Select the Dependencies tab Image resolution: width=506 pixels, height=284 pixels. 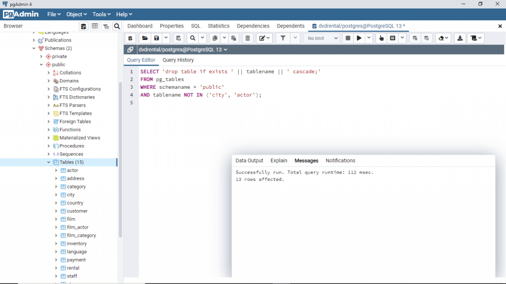coord(253,26)
